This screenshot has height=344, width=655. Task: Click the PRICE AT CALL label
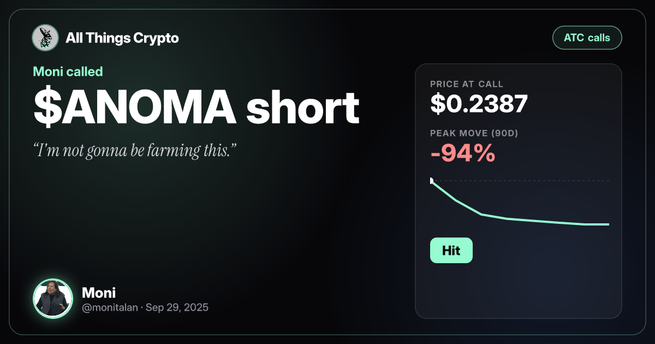pyautogui.click(x=467, y=84)
